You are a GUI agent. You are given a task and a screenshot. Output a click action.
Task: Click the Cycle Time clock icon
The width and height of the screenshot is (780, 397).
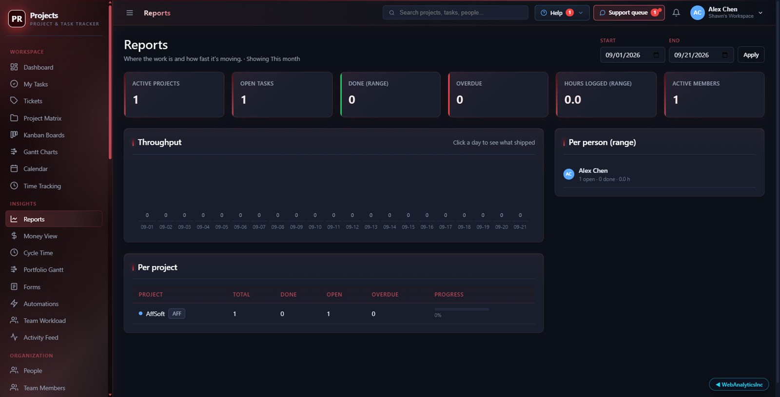[x=14, y=253]
